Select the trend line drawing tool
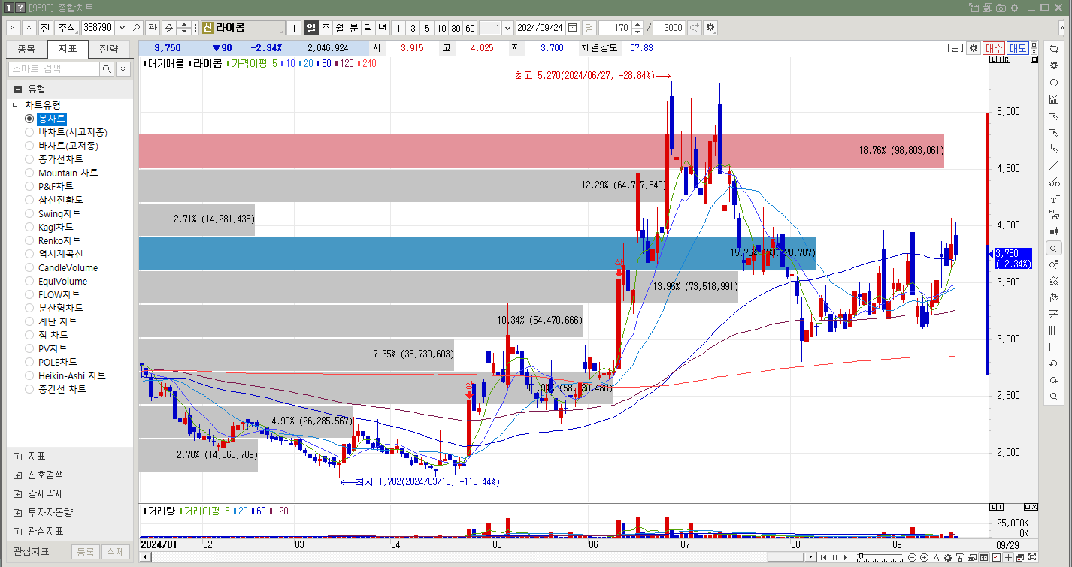This screenshot has width=1072, height=567. pyautogui.click(x=1053, y=165)
